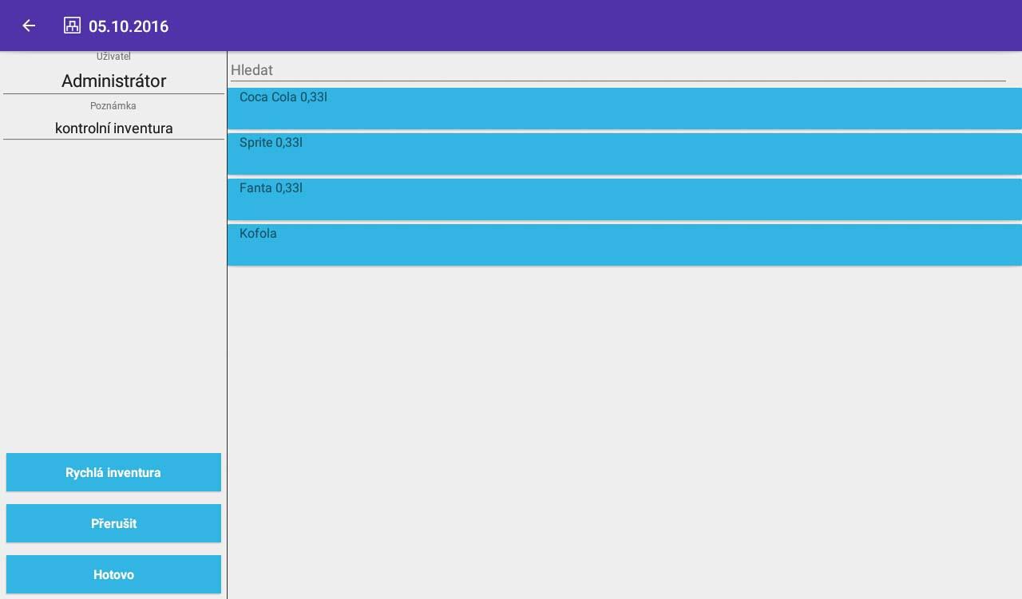Edit the kontrolní inventura note field

point(113,128)
